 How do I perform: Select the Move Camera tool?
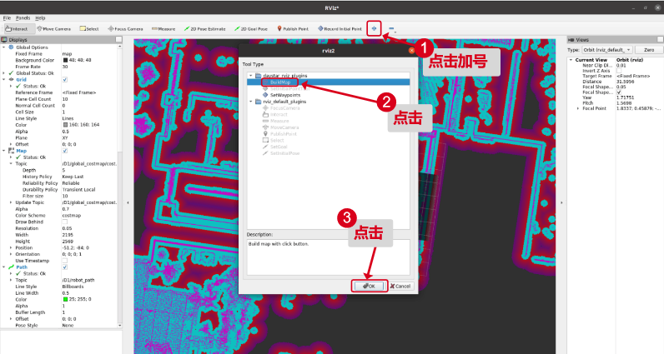point(53,29)
